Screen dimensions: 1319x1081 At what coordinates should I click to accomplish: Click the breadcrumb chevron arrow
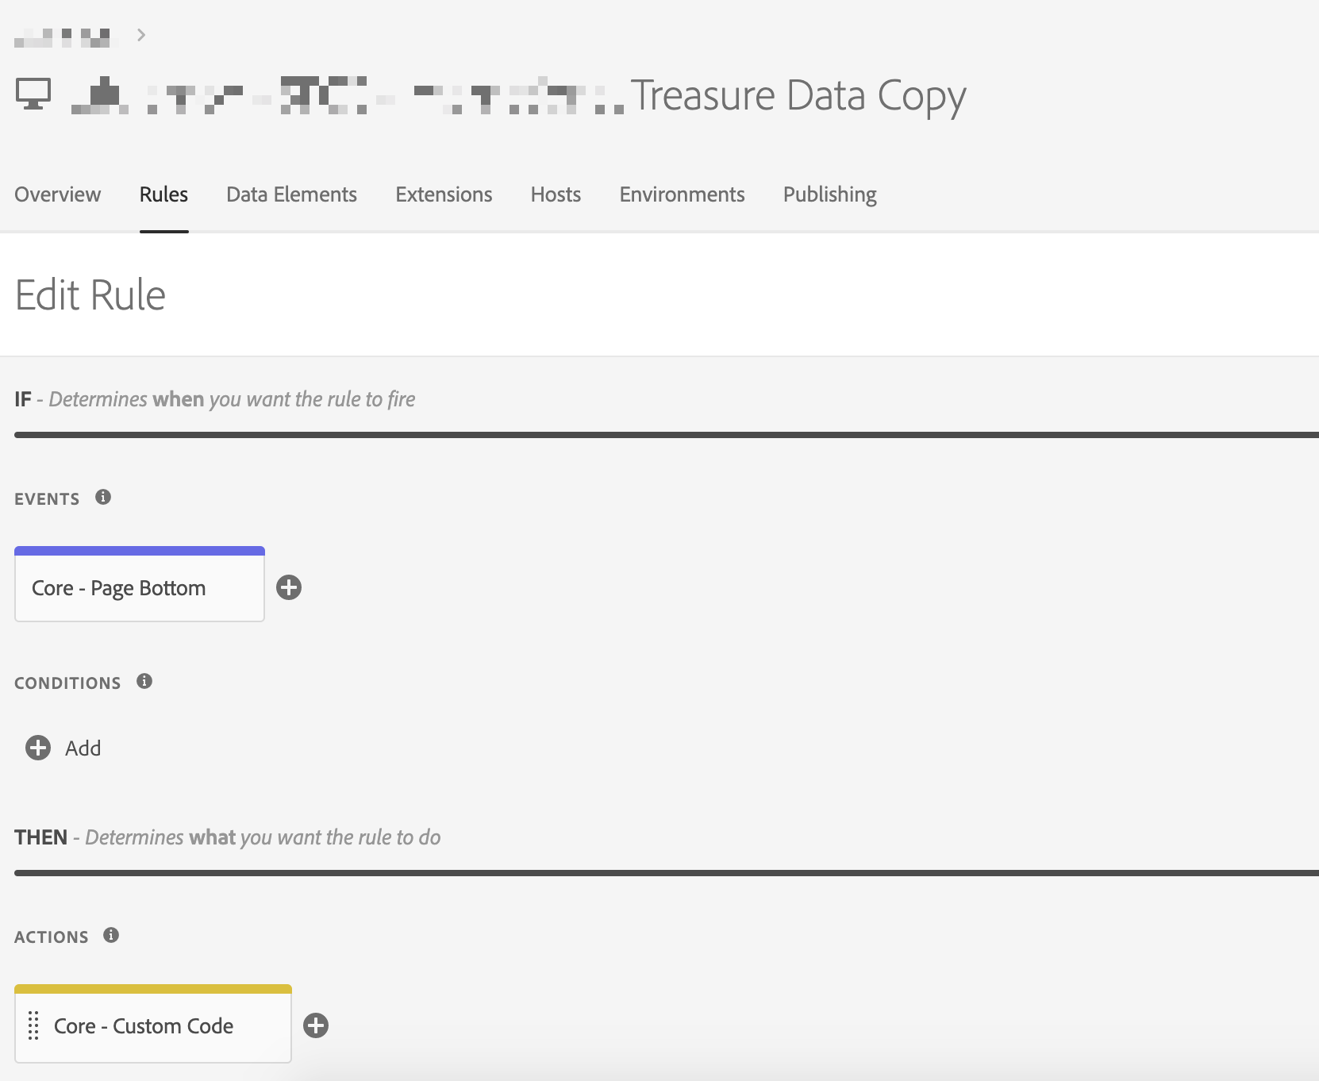pos(141,35)
